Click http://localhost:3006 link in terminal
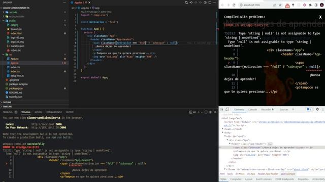 tap(46, 124)
